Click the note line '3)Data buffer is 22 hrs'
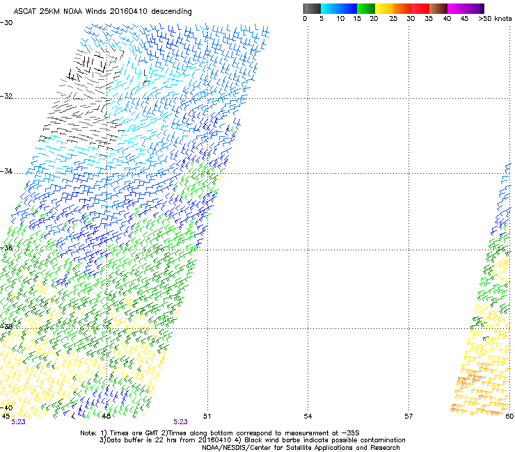This screenshot has height=452, width=515. pyautogui.click(x=252, y=440)
